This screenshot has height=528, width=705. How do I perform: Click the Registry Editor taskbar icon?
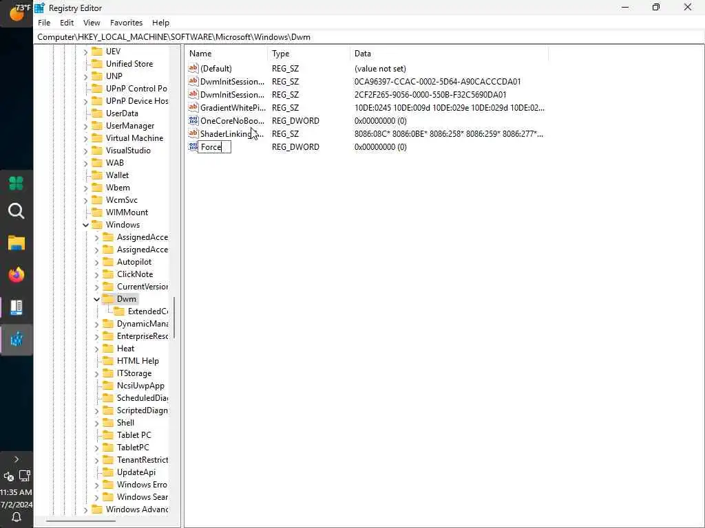[17, 340]
